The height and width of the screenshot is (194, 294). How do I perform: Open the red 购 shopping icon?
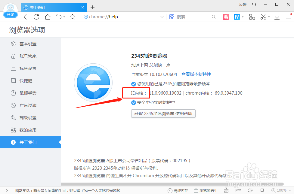tap(226, 17)
